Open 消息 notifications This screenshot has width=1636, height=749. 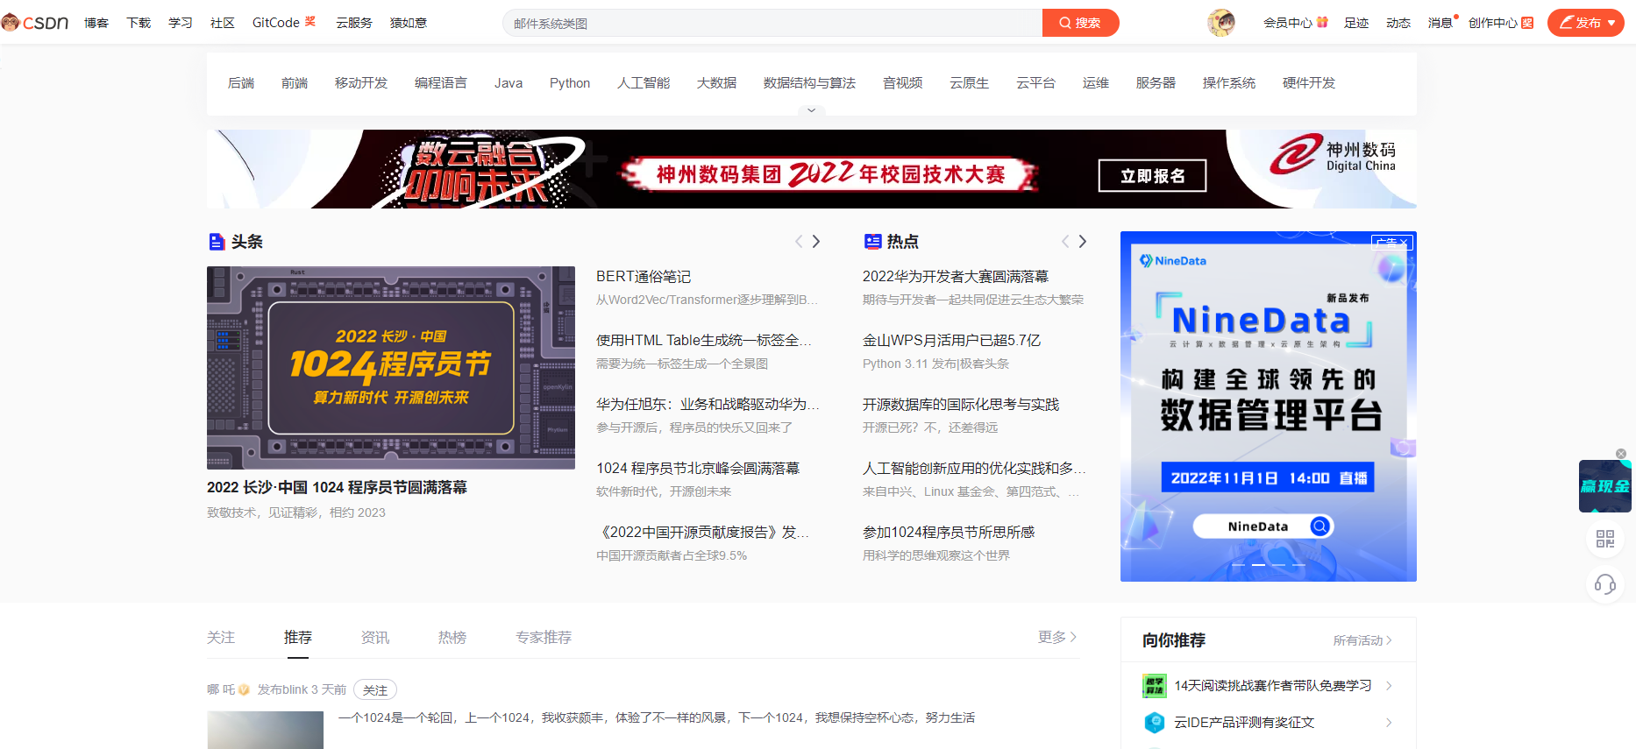[x=1440, y=23]
